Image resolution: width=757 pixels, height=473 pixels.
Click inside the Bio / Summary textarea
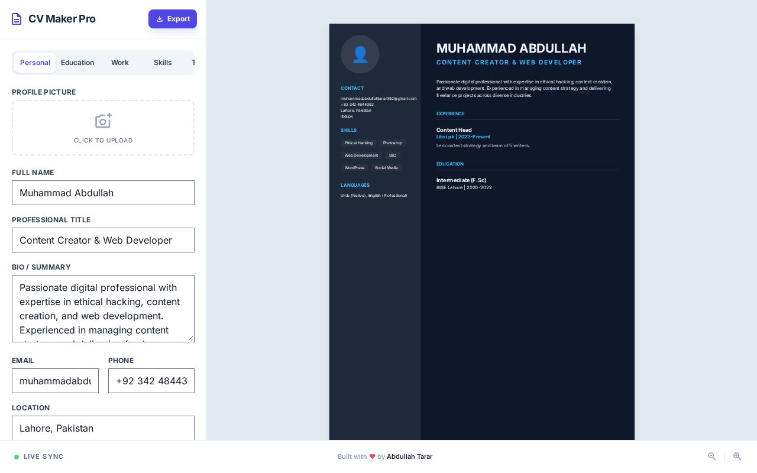coord(103,309)
